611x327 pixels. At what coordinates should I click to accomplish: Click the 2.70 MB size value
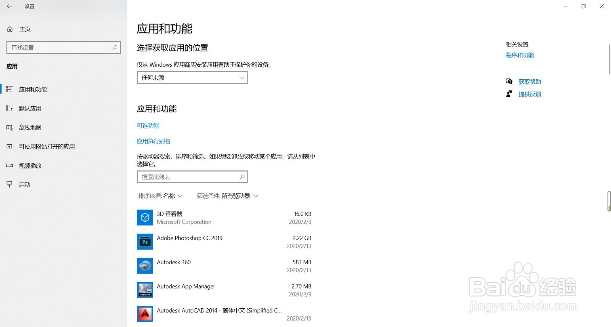(x=301, y=286)
